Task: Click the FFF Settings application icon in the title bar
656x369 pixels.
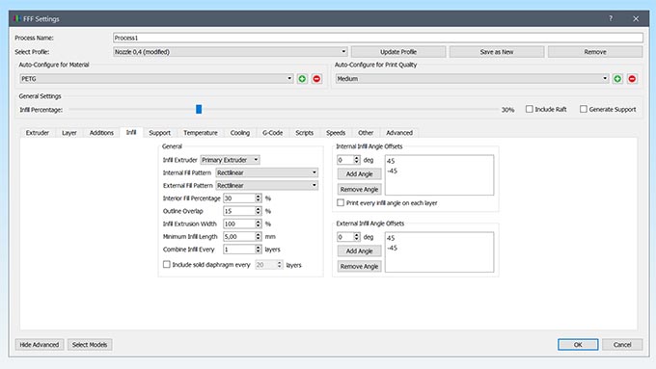Action: click(x=17, y=19)
